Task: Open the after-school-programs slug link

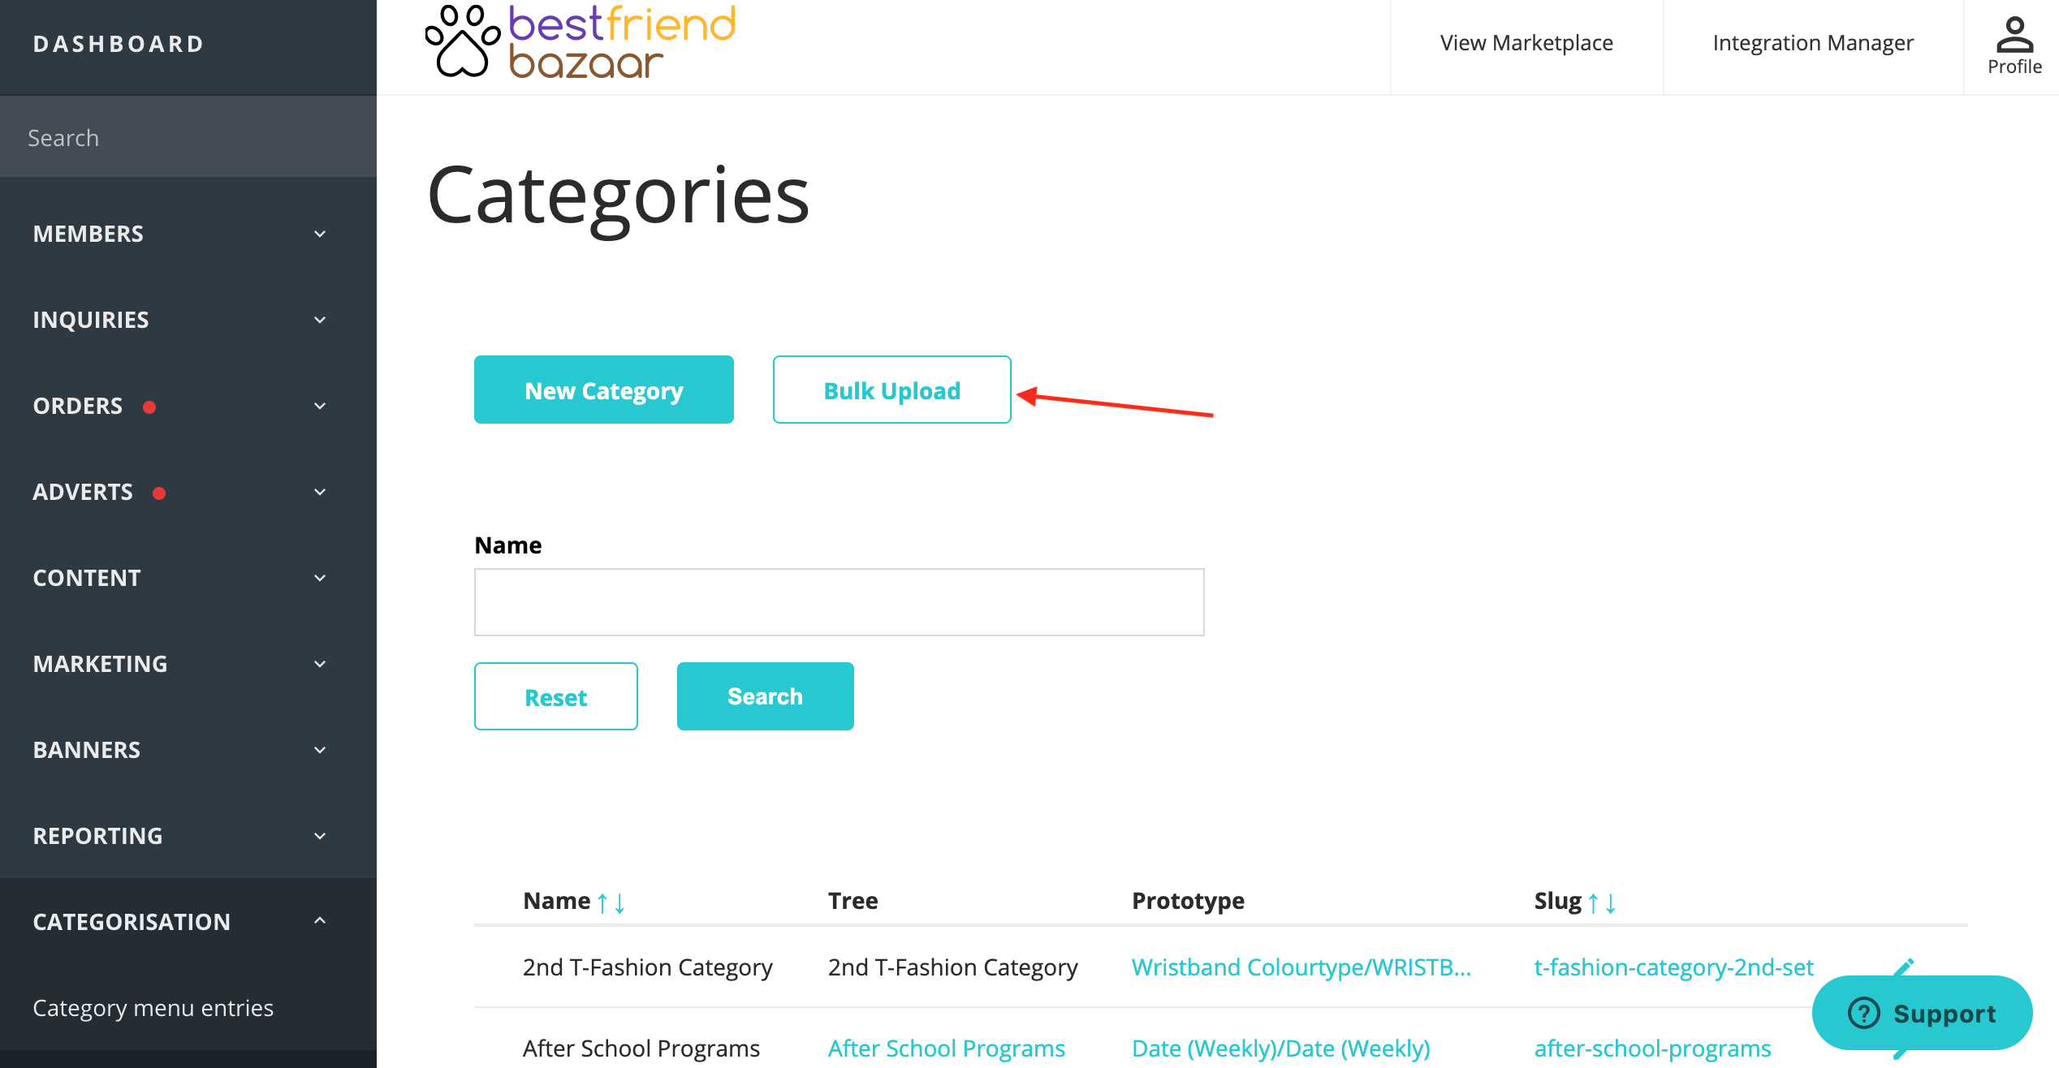Action: point(1652,1048)
